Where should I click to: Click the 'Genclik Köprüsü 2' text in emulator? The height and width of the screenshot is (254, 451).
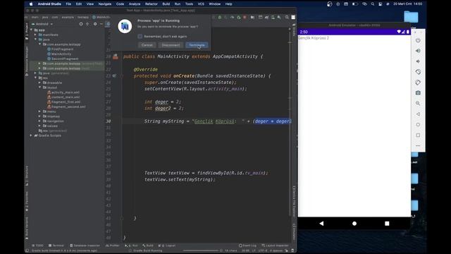pos(314,38)
